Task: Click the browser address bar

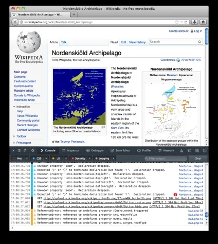Action: [99, 22]
